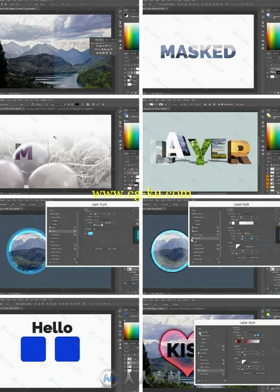Open the Filter menu in the KISS heart window

pos(169,300)
